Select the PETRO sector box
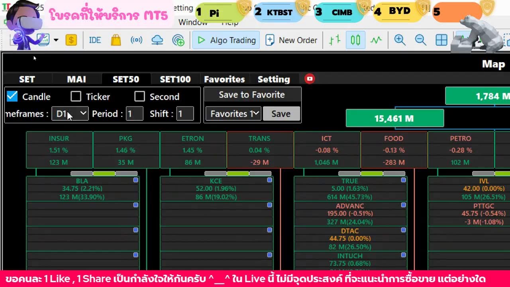The height and width of the screenshot is (287, 510). point(461,150)
